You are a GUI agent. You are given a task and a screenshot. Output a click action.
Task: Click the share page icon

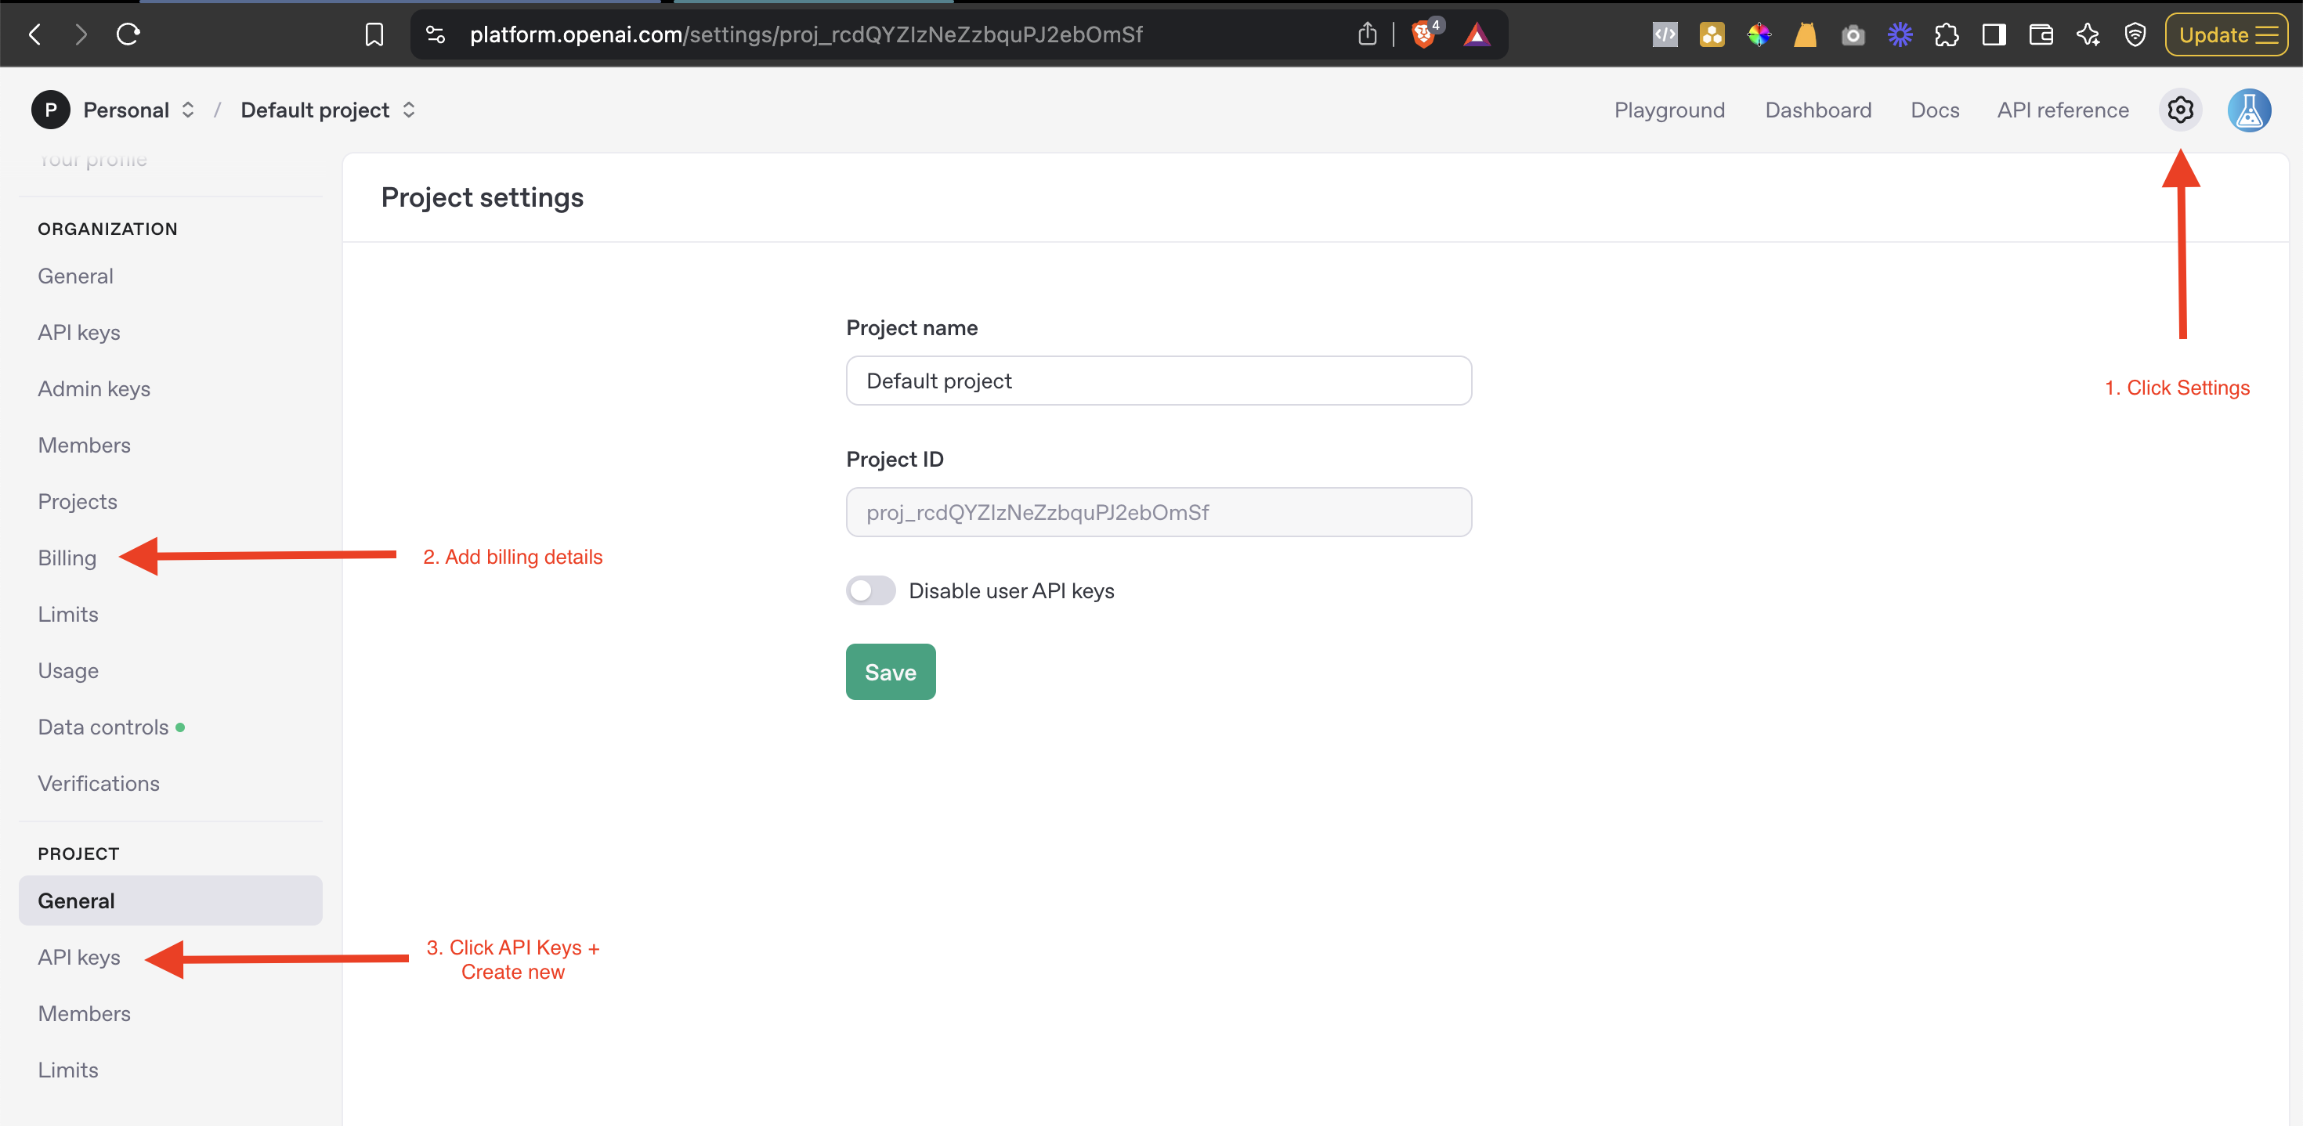(1366, 35)
